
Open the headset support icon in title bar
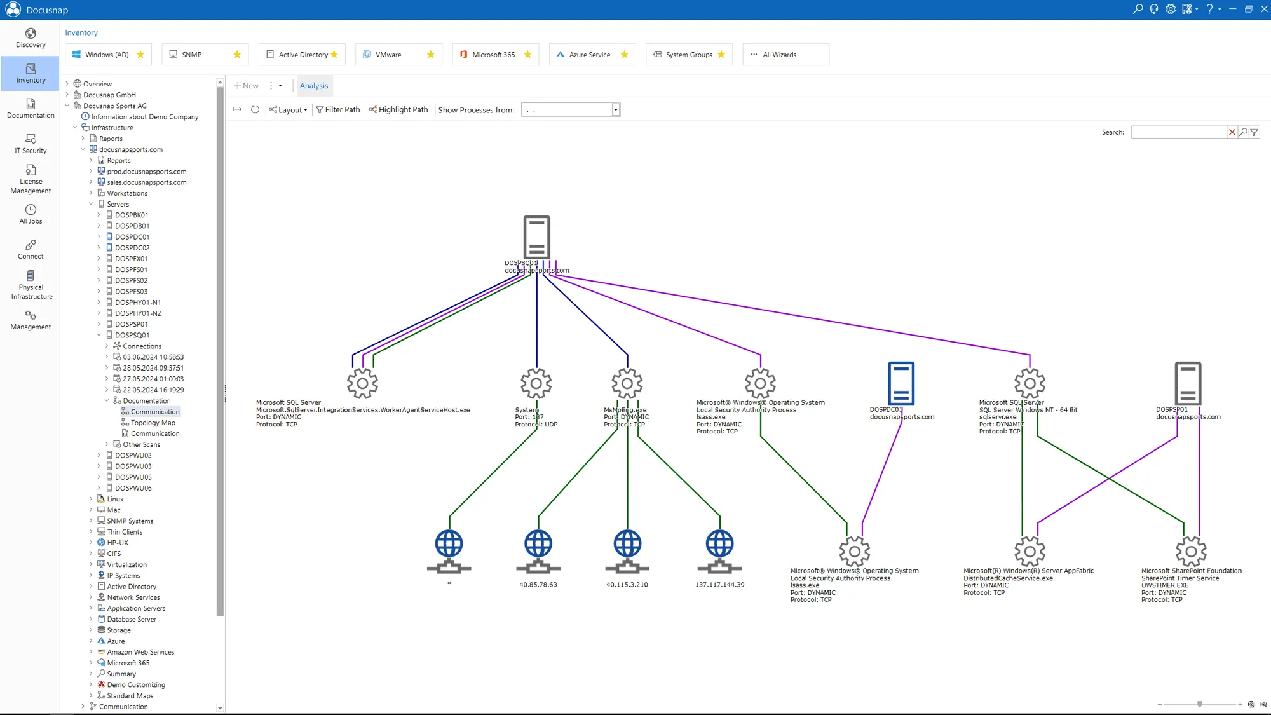pyautogui.click(x=1154, y=9)
